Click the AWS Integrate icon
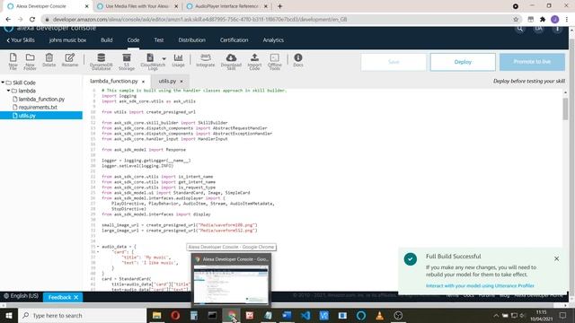Image resolution: width=575 pixels, height=323 pixels. (206, 60)
